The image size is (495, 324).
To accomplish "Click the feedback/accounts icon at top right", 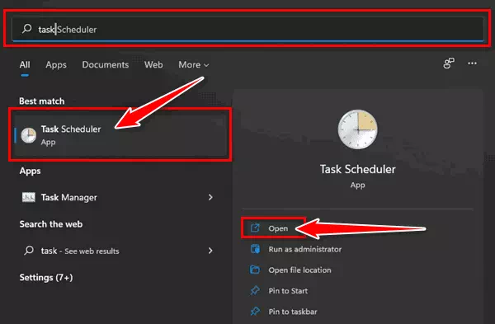I will (x=449, y=63).
